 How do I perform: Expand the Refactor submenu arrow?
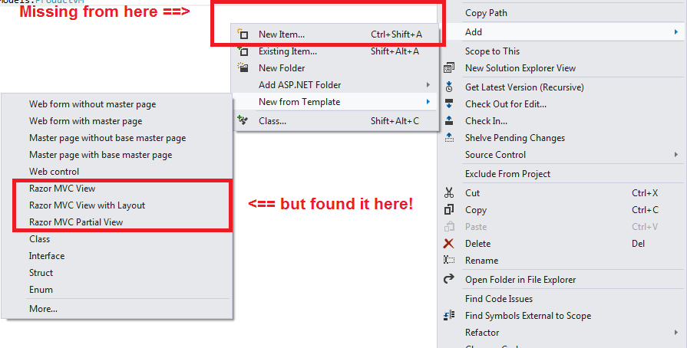point(676,333)
